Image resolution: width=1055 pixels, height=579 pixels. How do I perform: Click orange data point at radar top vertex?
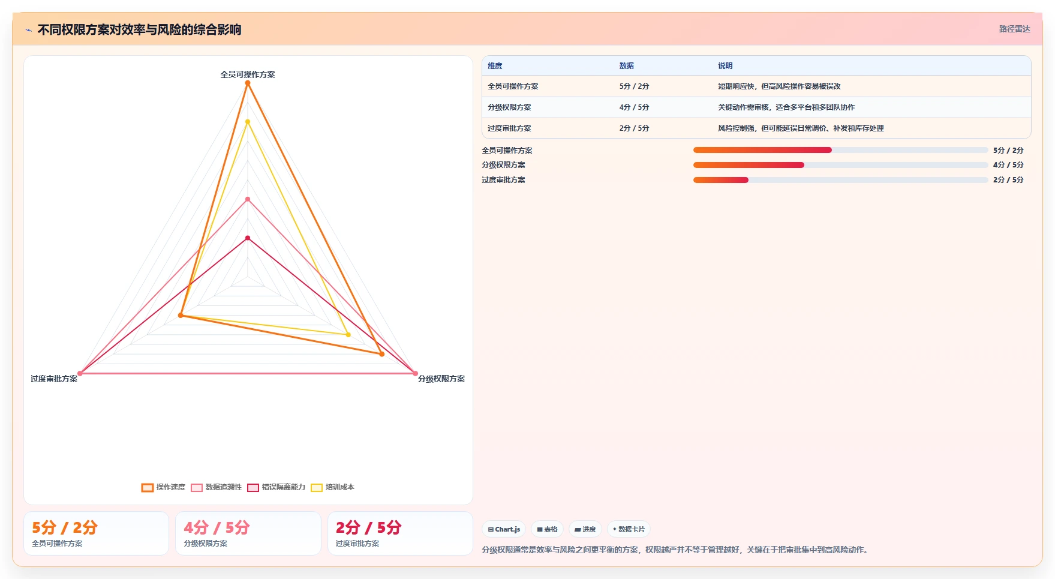pos(248,83)
